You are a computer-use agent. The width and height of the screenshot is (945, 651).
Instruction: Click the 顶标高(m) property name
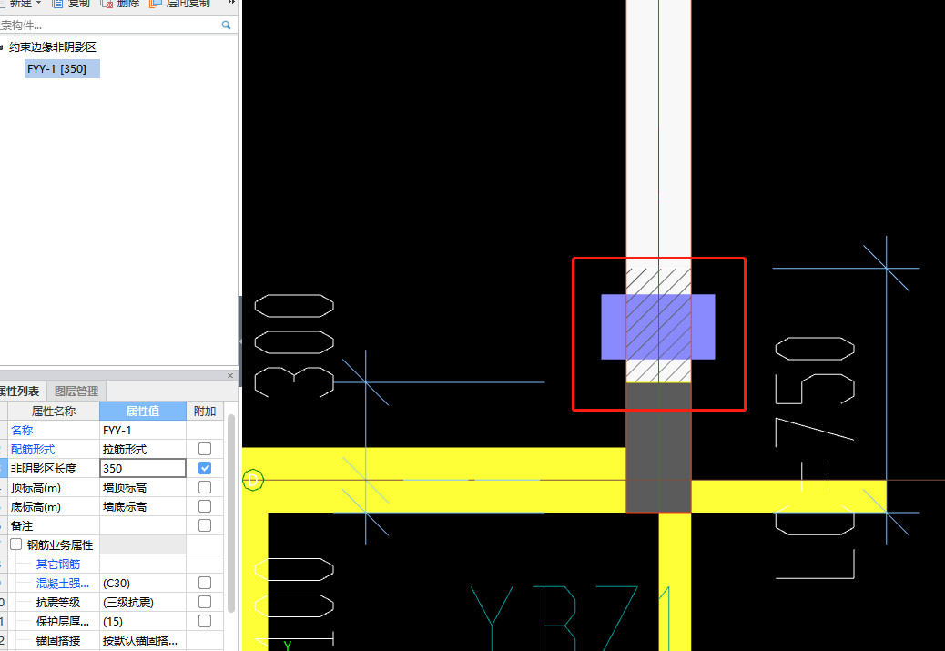pos(36,487)
